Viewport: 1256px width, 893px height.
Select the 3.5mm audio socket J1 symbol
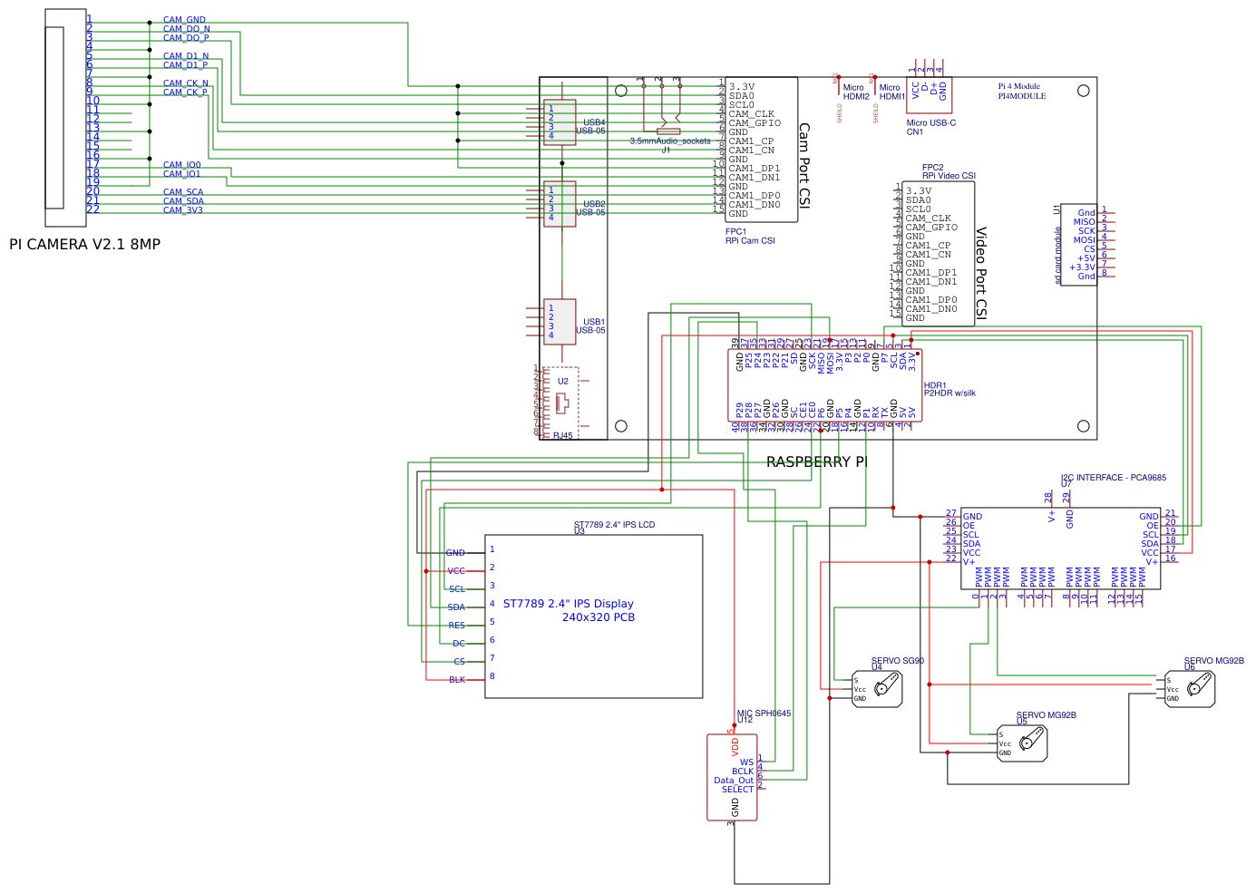(662, 107)
